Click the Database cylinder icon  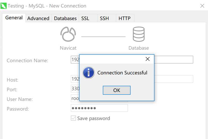point(139,35)
